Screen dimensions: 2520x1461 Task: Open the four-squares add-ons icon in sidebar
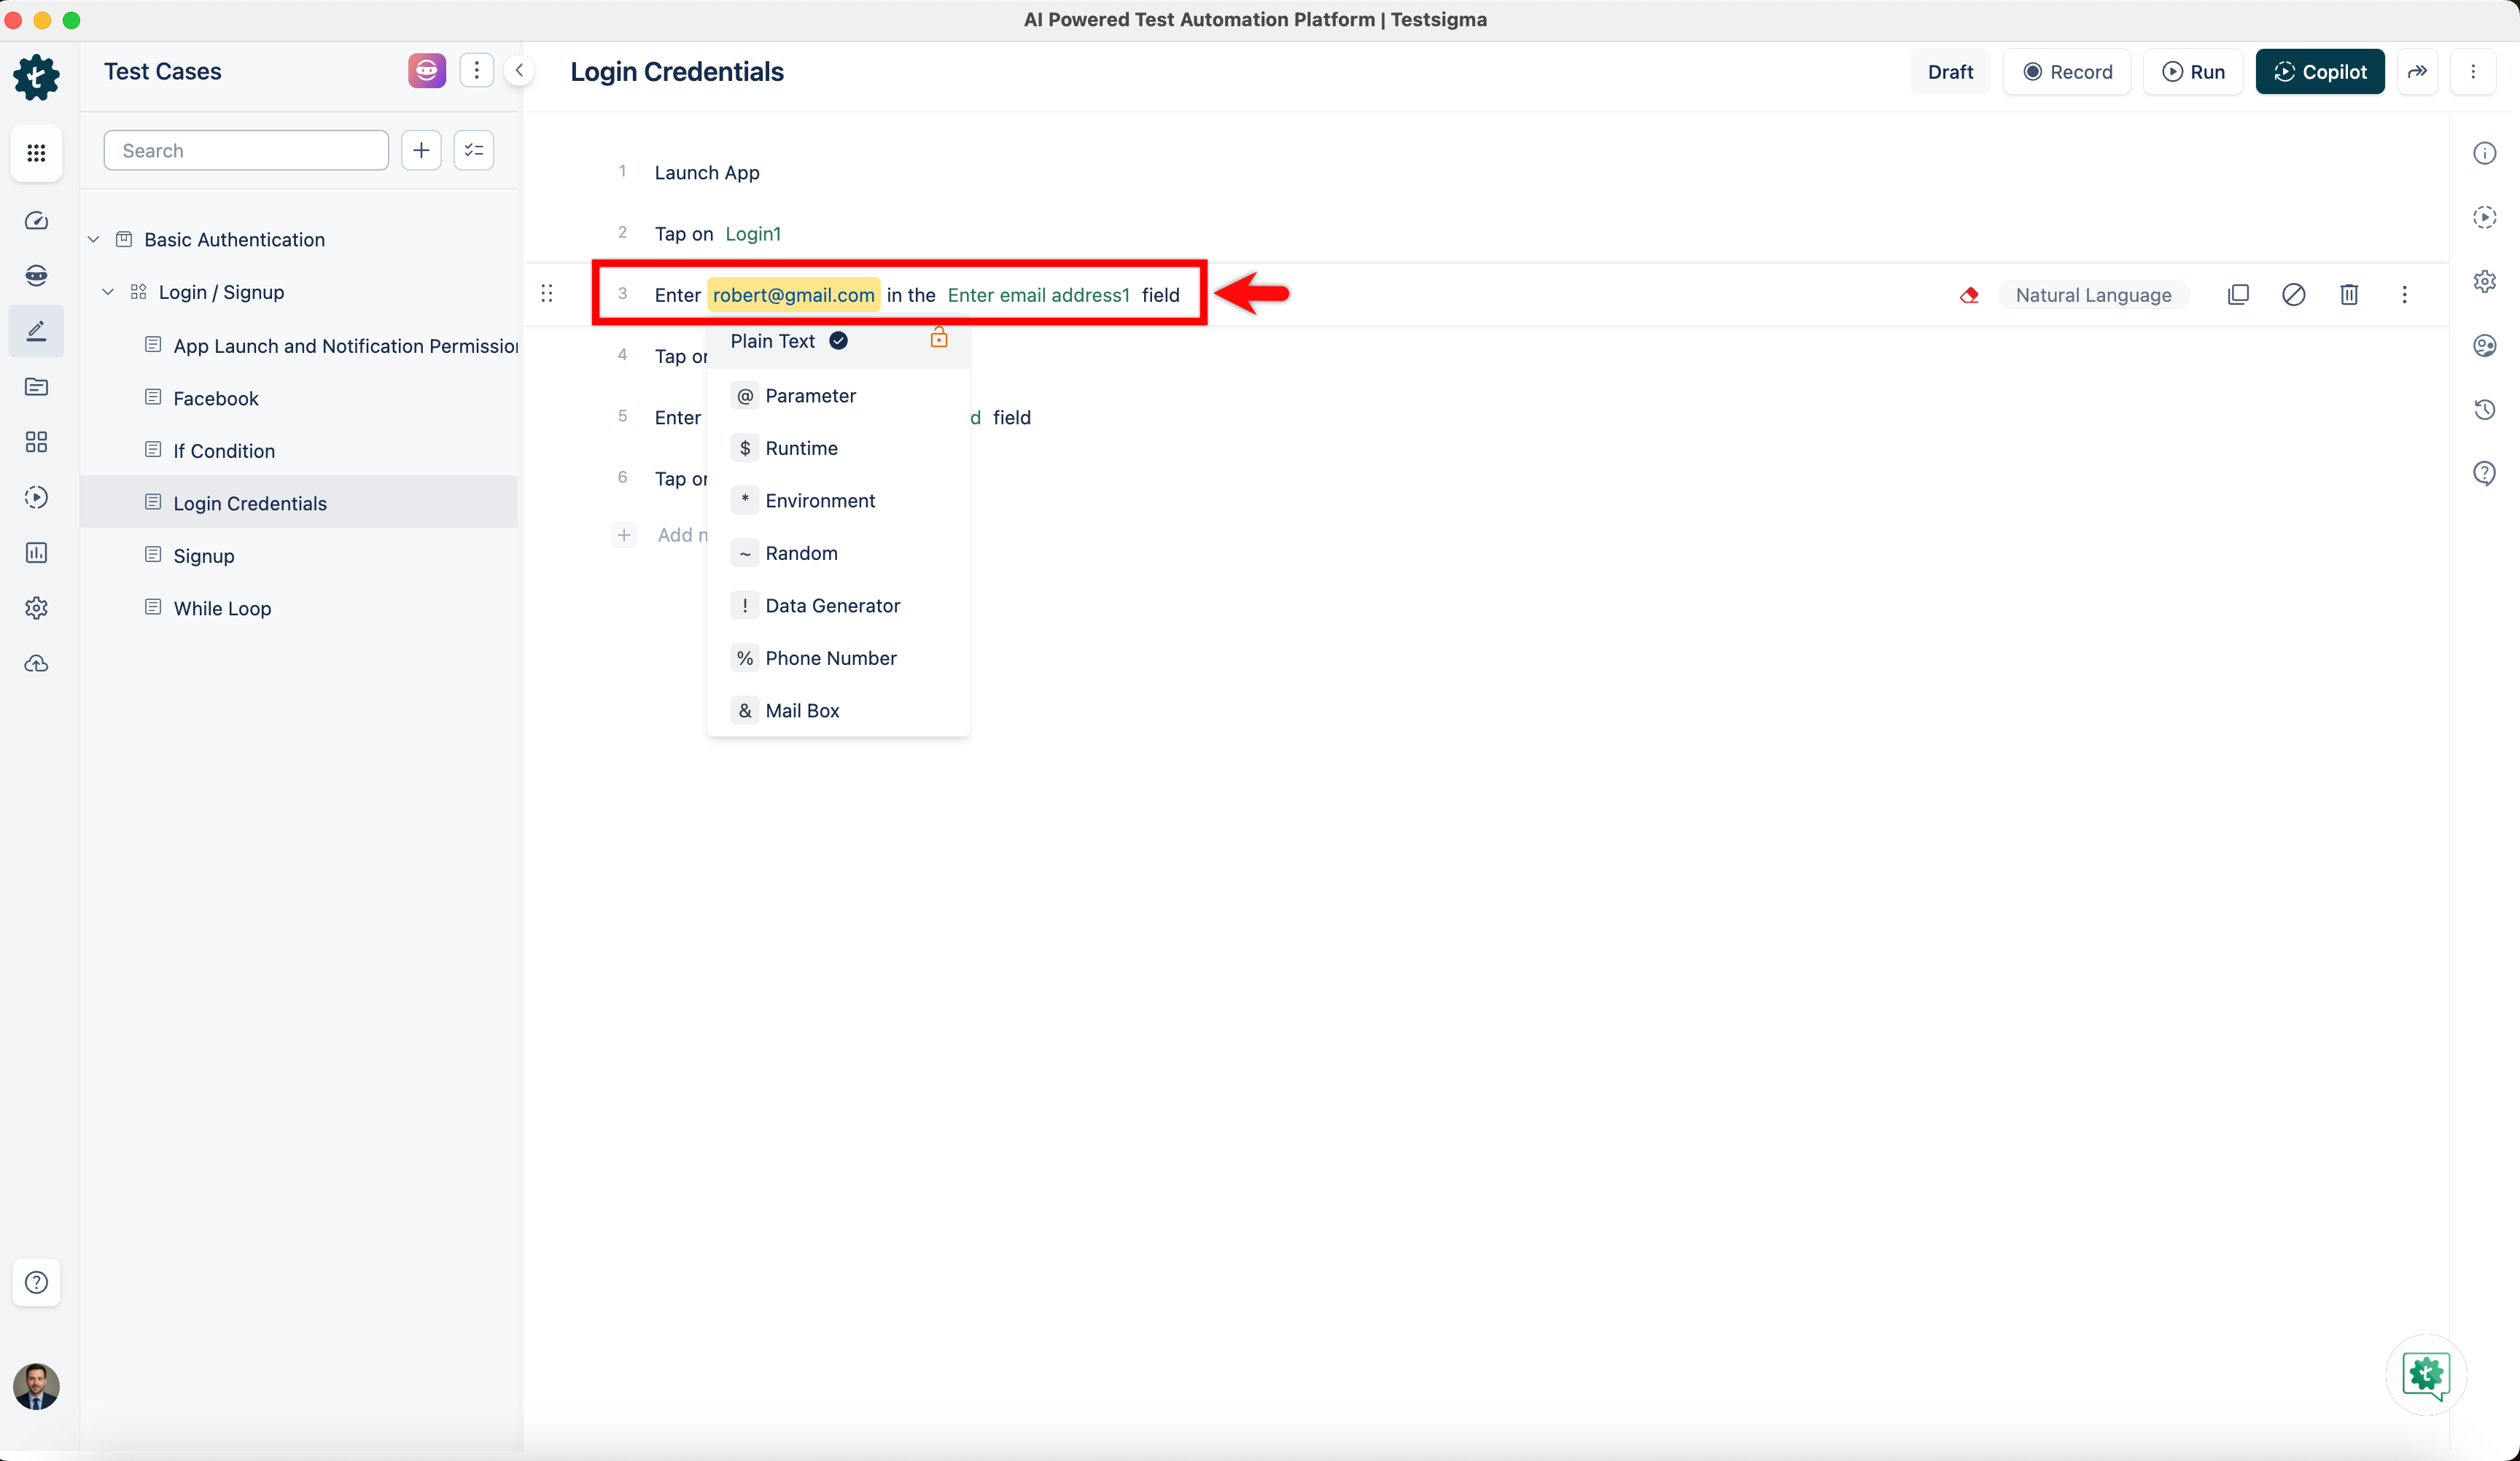36,442
